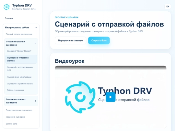Open Запуск бота page
Image resolution: width=175 pixels, height=131 pixels.
click(11, 124)
